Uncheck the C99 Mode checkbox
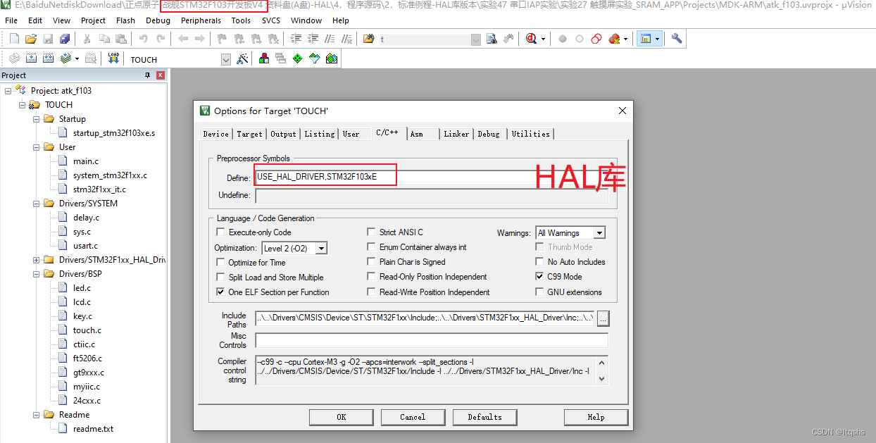 [x=540, y=277]
